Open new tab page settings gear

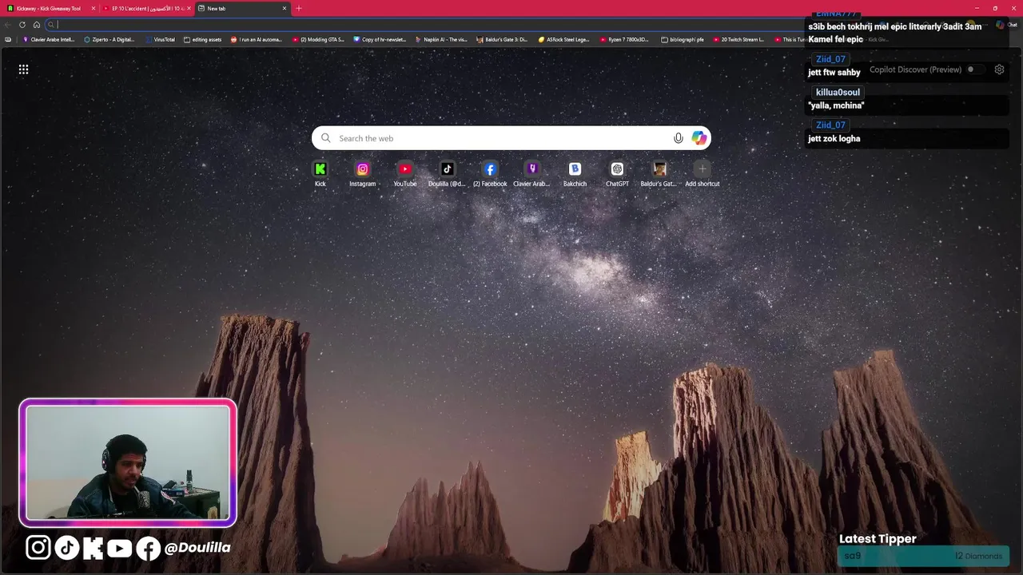pos(999,69)
